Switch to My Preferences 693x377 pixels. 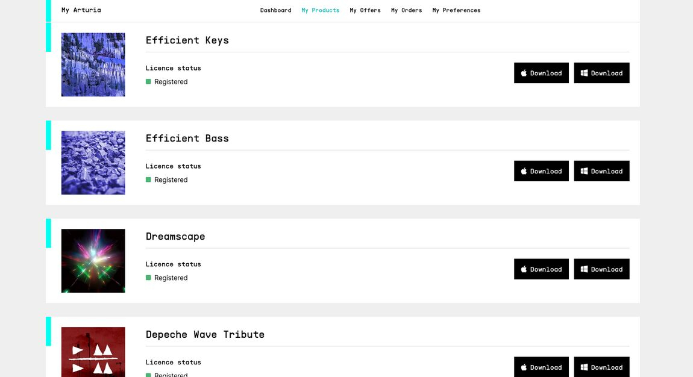pos(456,10)
